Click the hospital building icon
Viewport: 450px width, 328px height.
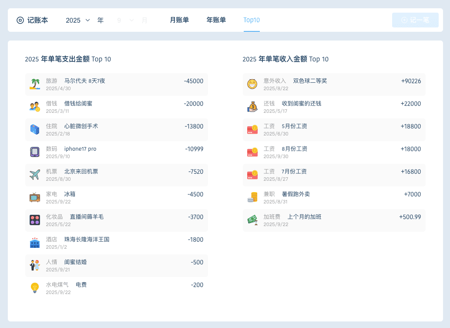pyautogui.click(x=35, y=129)
